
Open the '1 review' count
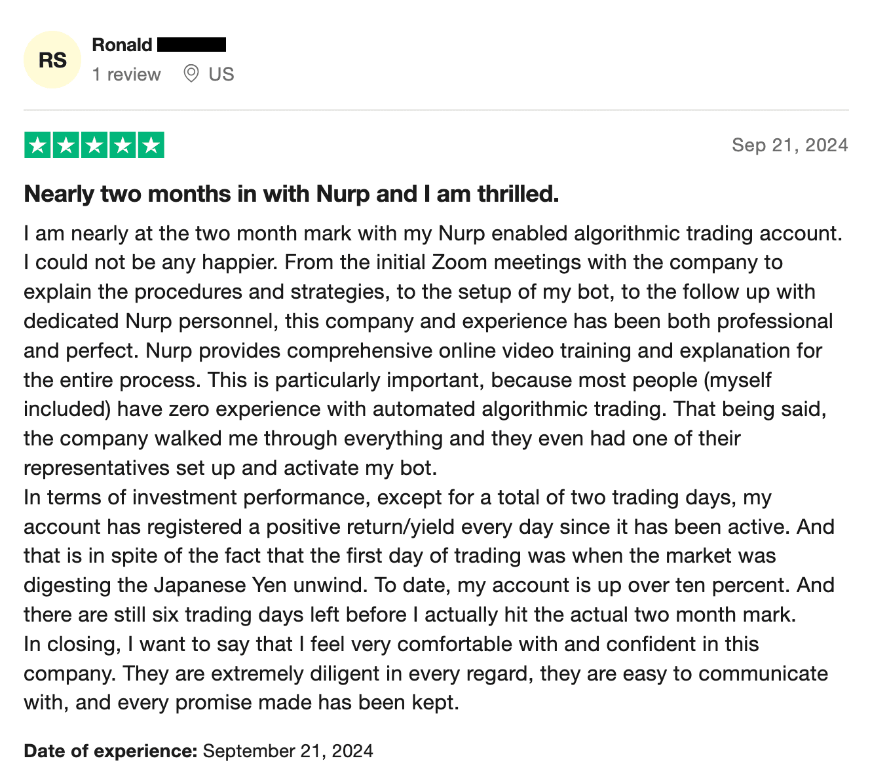pos(126,74)
